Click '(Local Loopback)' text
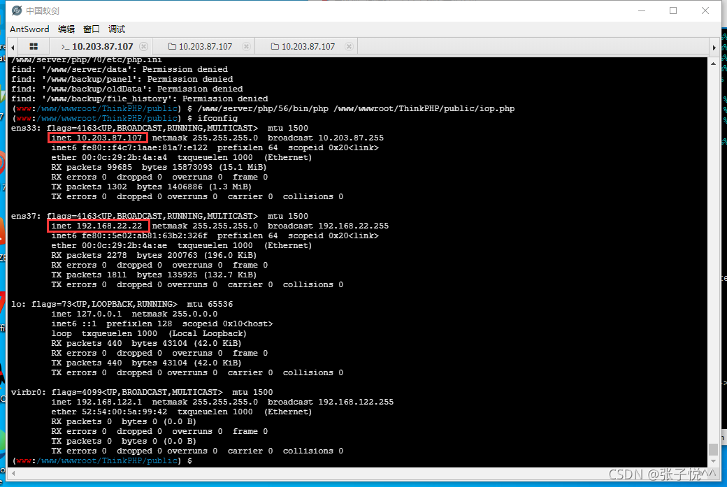Viewport: 727px width, 487px height. tap(207, 333)
